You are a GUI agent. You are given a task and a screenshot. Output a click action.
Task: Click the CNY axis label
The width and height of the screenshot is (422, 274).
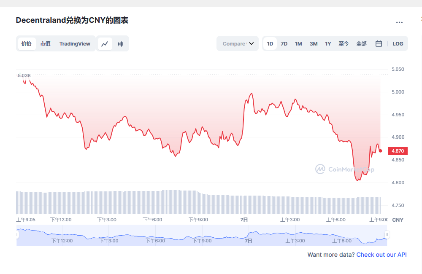(x=398, y=220)
